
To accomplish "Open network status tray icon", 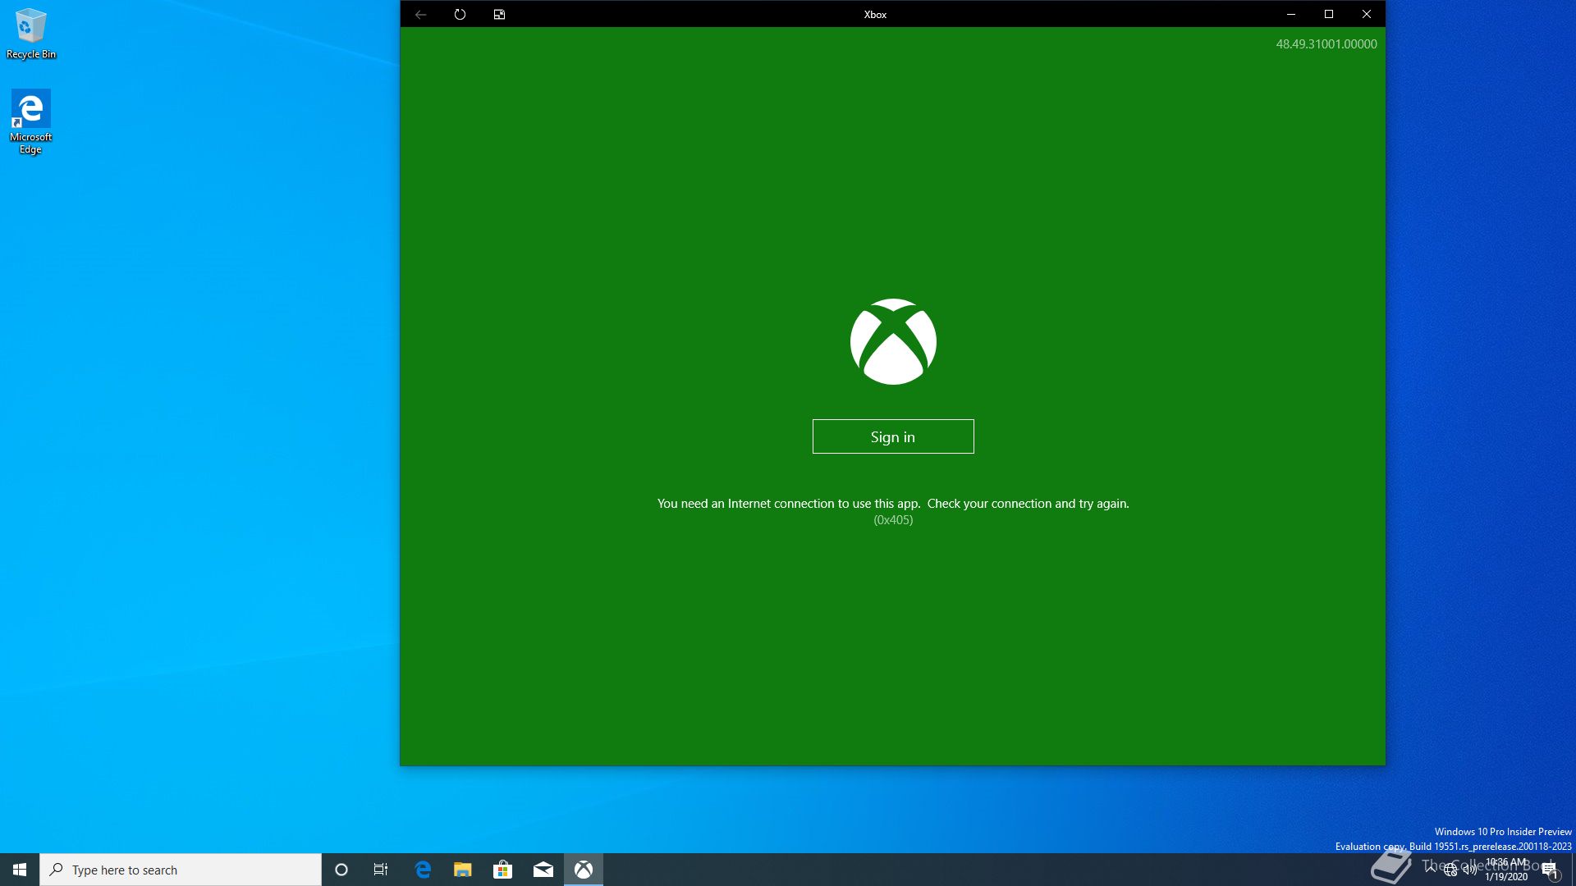I will [1450, 870].
